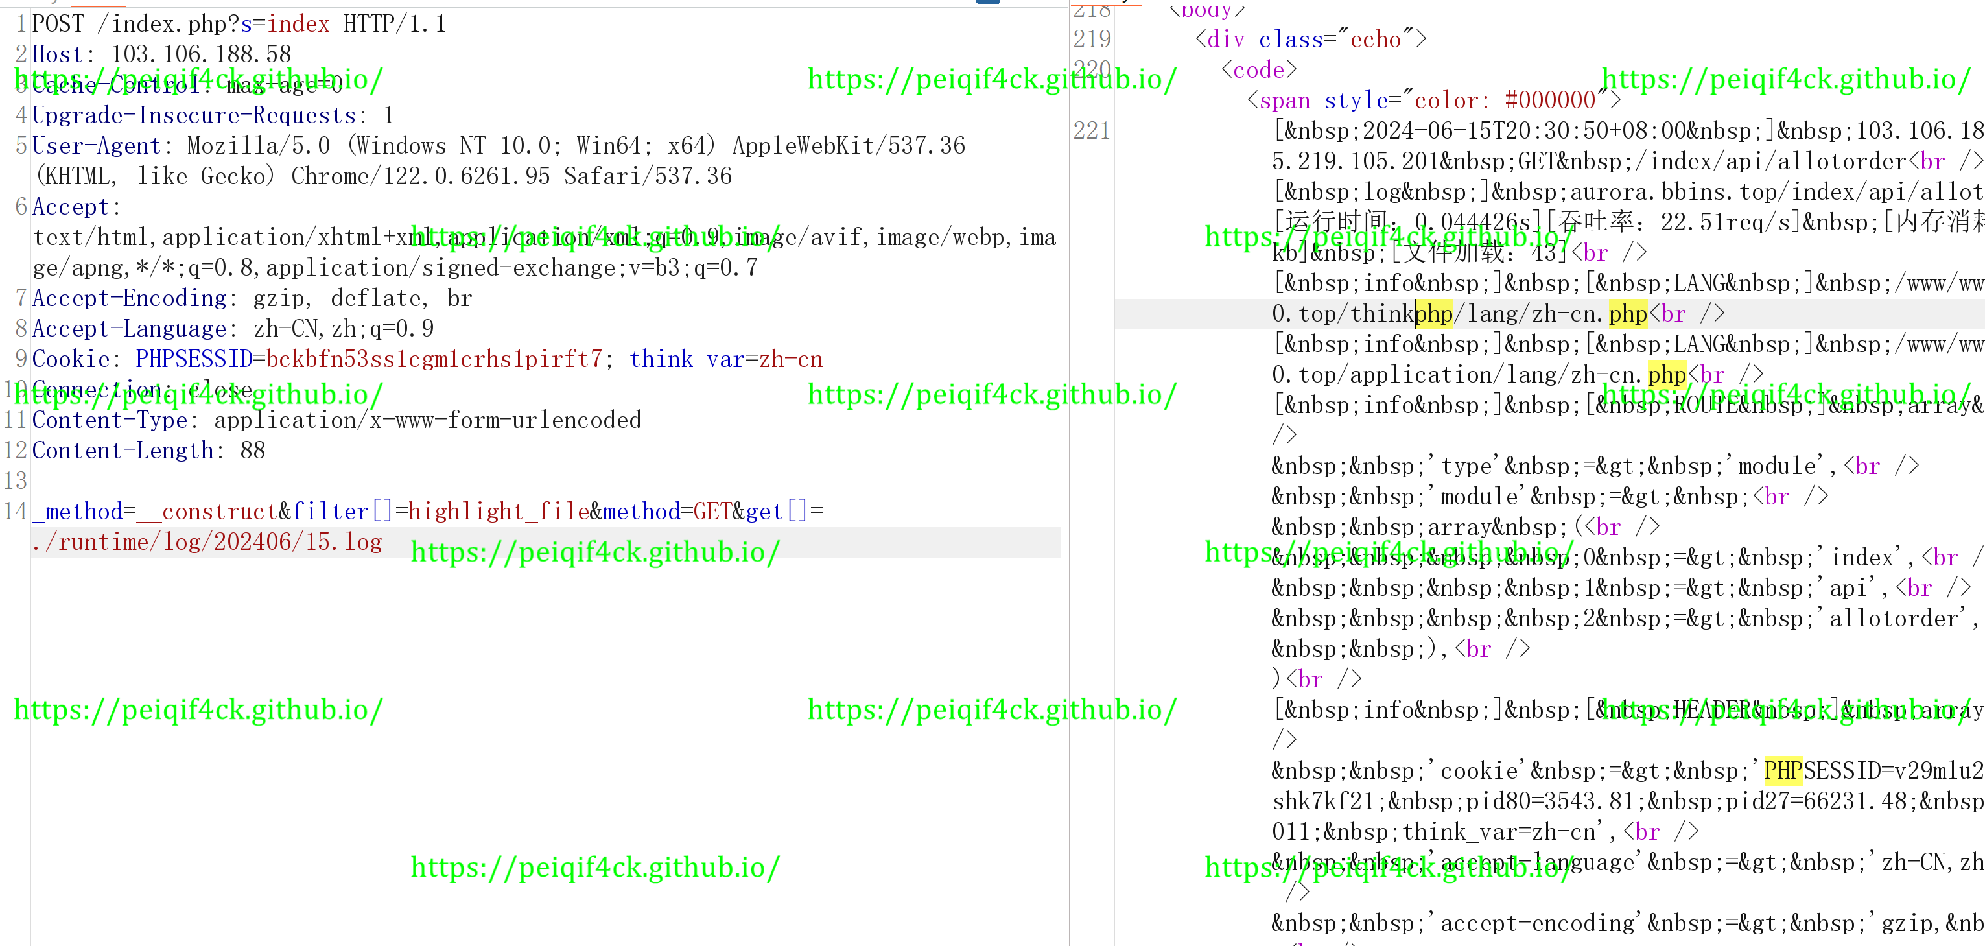Screen dimensions: 1985x946
Task: Select the Content-Length: 88 header
Action: click(148, 450)
